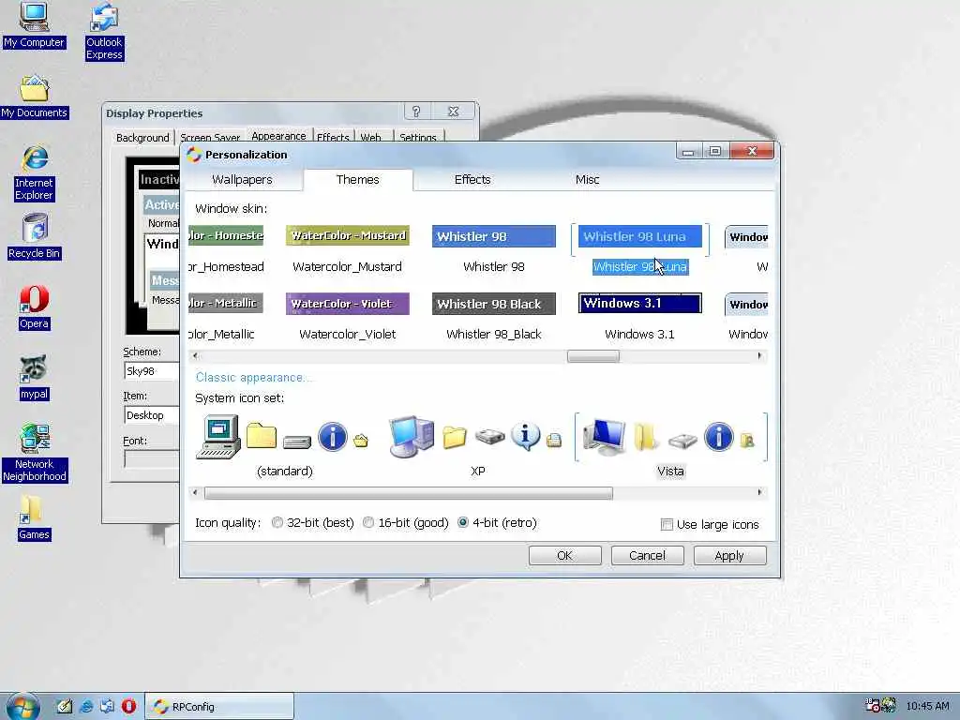The height and width of the screenshot is (720, 960).
Task: Click the Whistler 98_Black label
Action: click(493, 335)
